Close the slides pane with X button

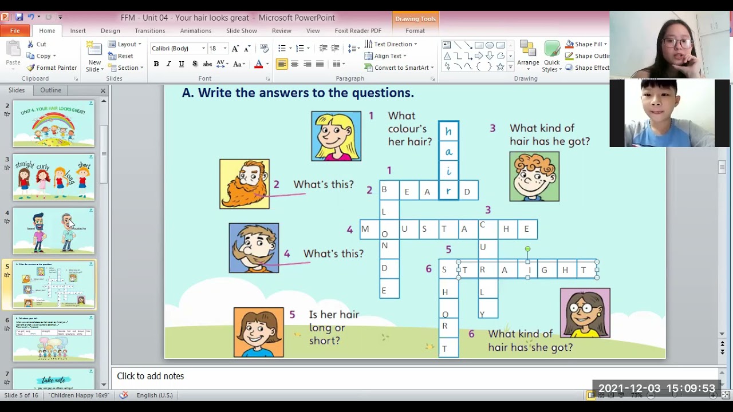[x=103, y=90]
